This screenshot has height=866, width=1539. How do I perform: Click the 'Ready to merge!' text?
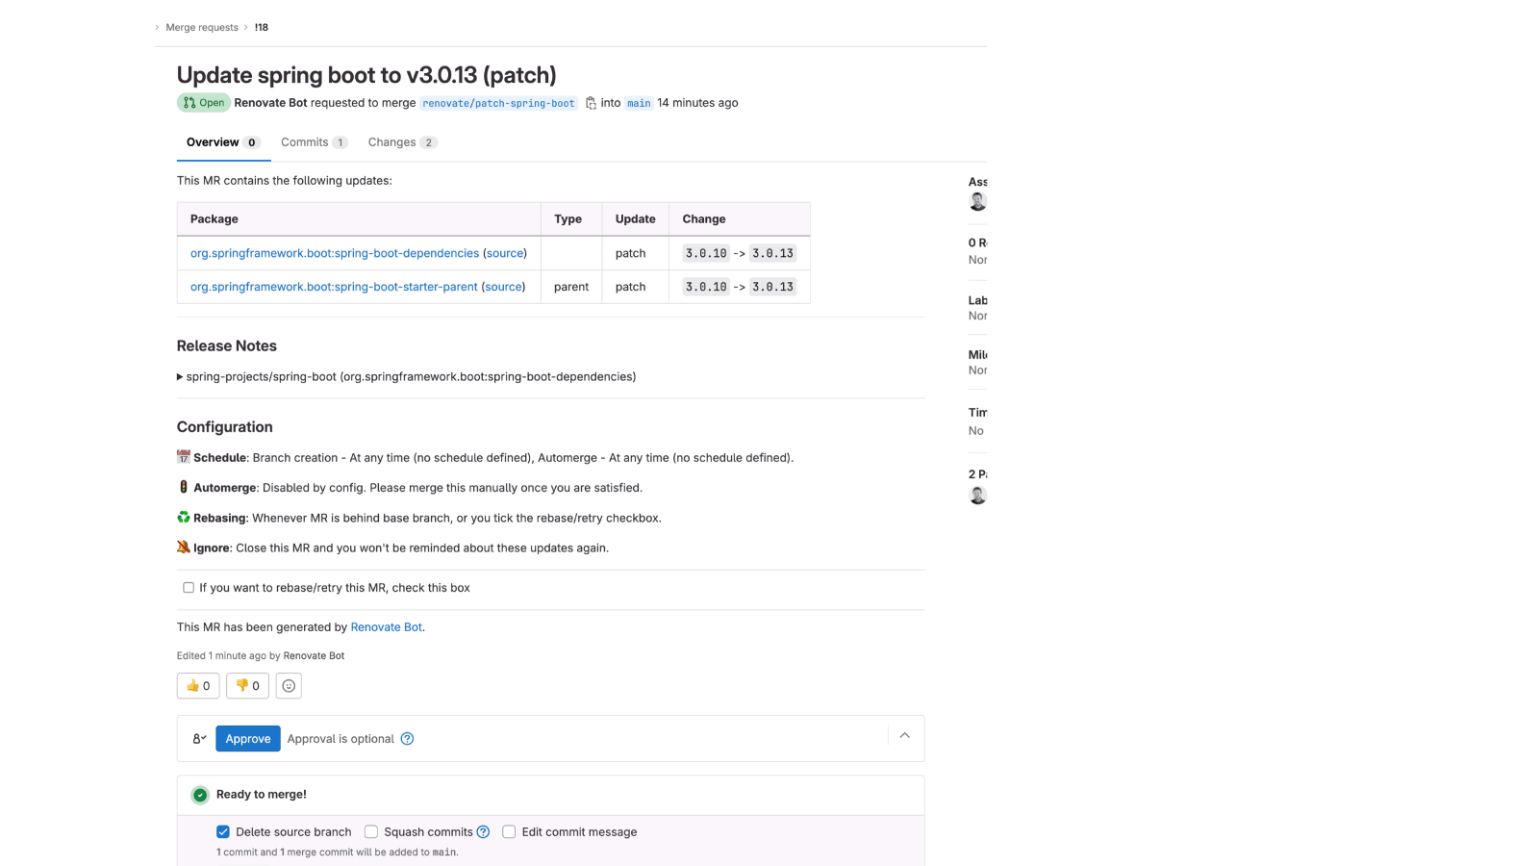tap(262, 795)
